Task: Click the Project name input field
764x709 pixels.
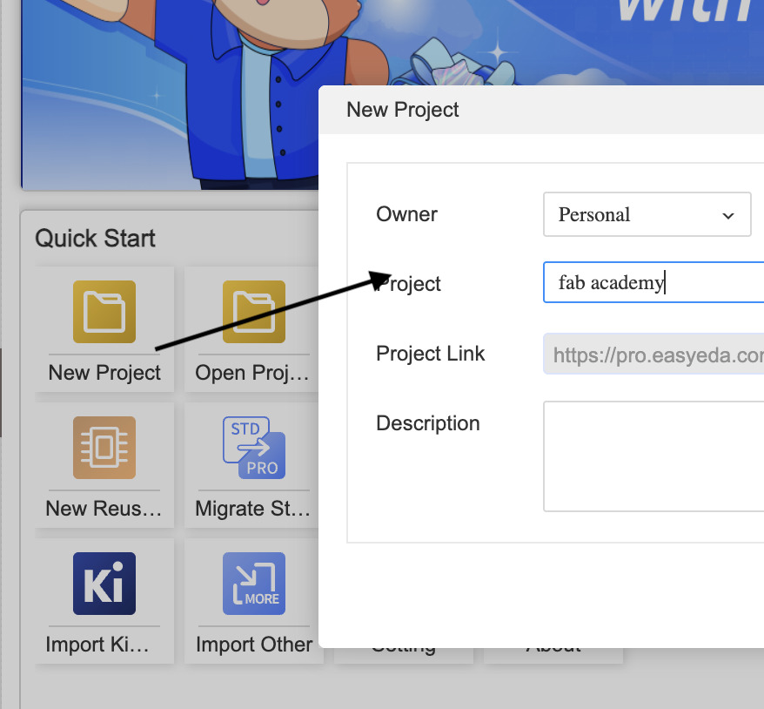Action: (x=653, y=282)
